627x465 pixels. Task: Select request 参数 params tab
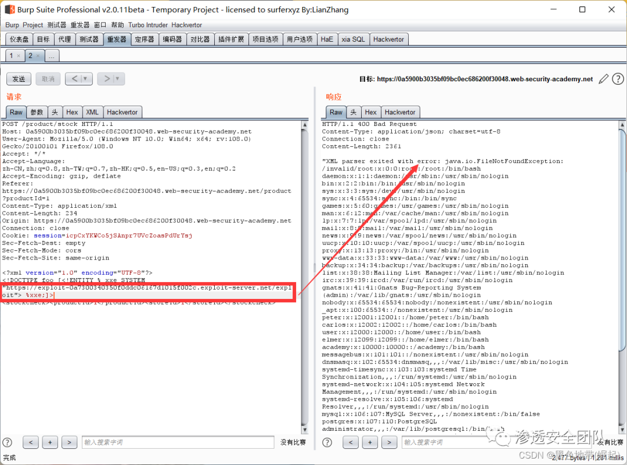click(x=37, y=112)
